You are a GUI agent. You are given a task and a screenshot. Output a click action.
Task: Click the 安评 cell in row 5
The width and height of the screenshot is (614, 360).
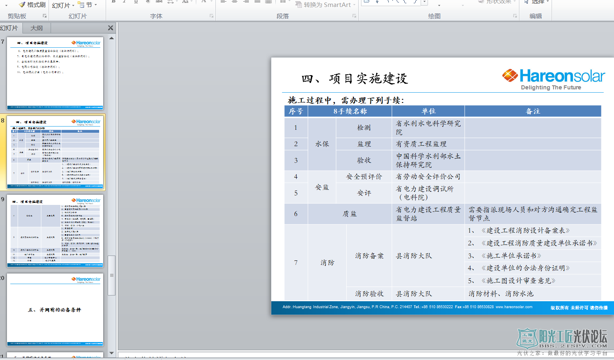tap(364, 193)
